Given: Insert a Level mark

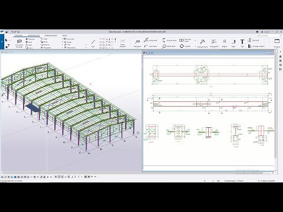Looking at the screenshot, I should point(150,46).
